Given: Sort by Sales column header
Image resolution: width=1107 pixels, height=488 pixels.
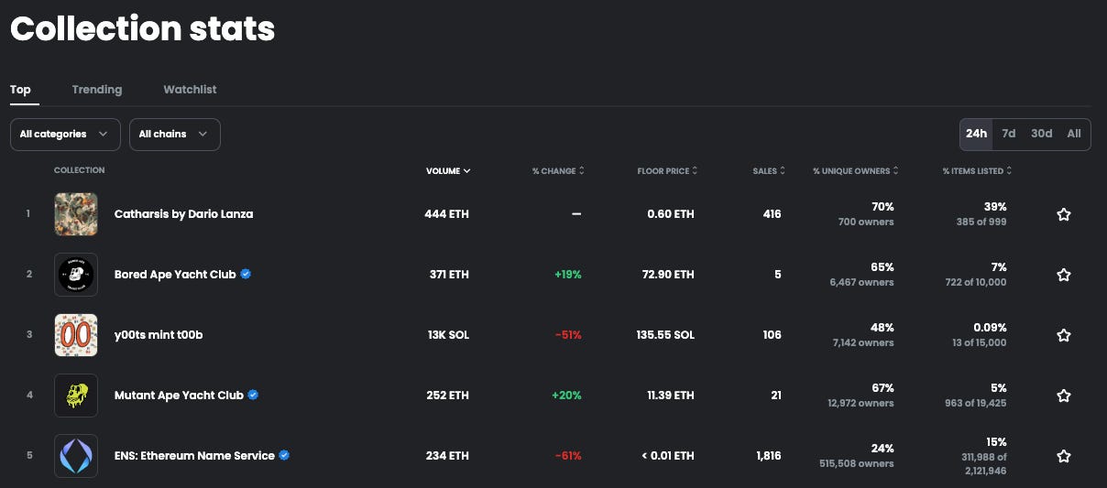Looking at the screenshot, I should [768, 171].
